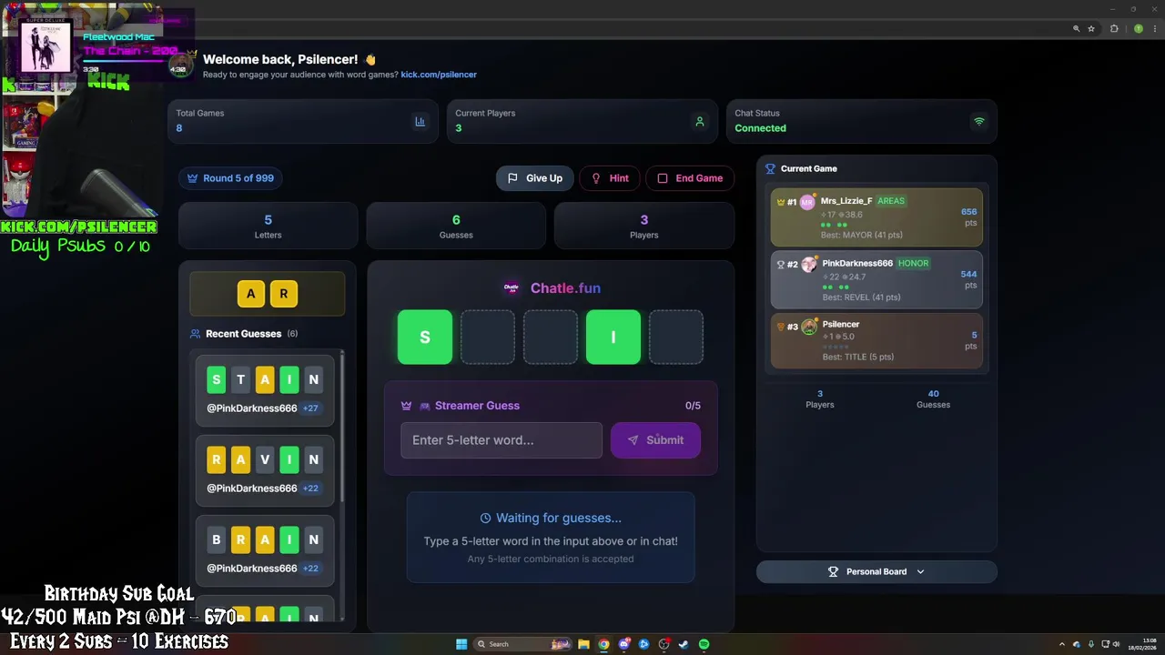This screenshot has height=655, width=1165.
Task: Click the 0/5 streamer guess counter
Action: 693,406
